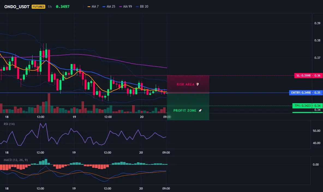
Task: Click the RSI (14) indicator label
Action: [x=9, y=124]
